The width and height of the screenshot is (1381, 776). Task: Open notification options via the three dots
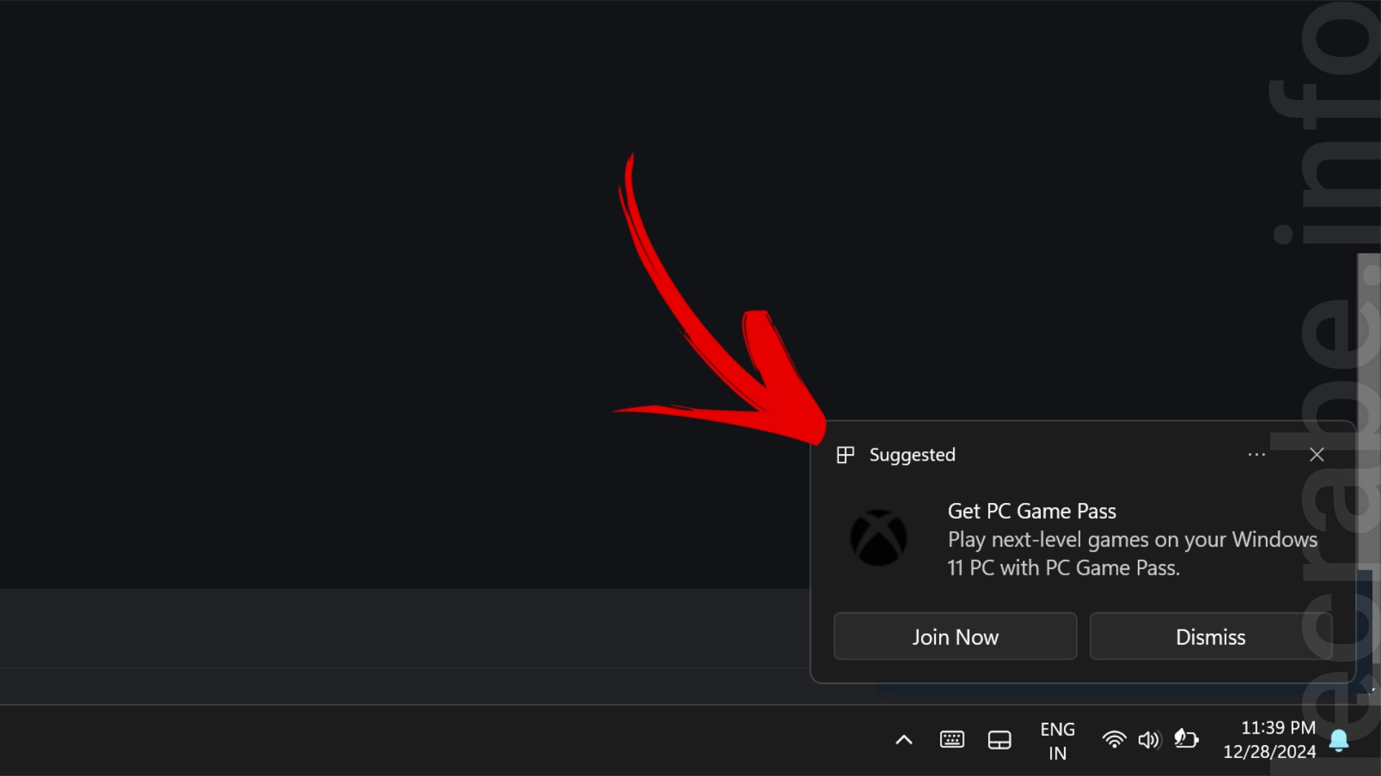coord(1257,455)
